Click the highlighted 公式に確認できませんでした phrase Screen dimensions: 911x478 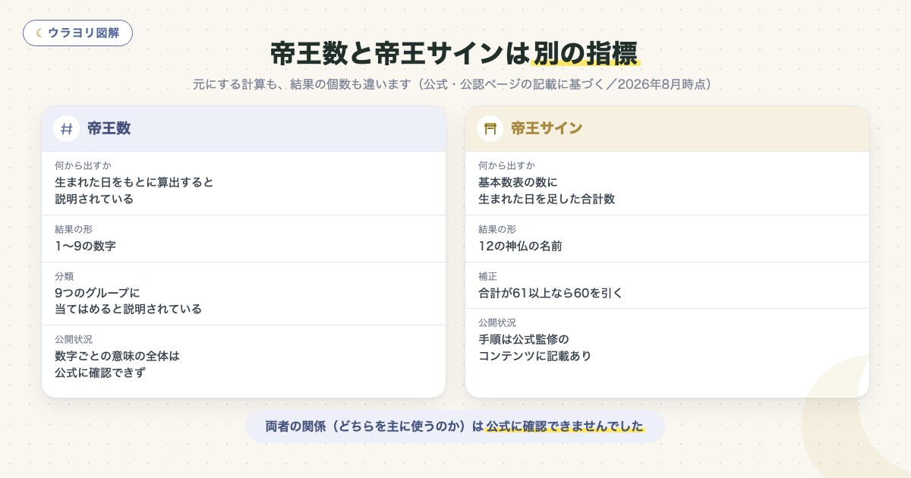pos(565,426)
